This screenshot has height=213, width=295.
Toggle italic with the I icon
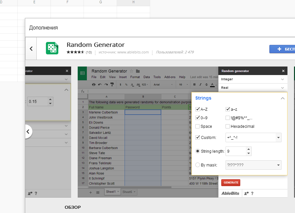tap(200, 85)
